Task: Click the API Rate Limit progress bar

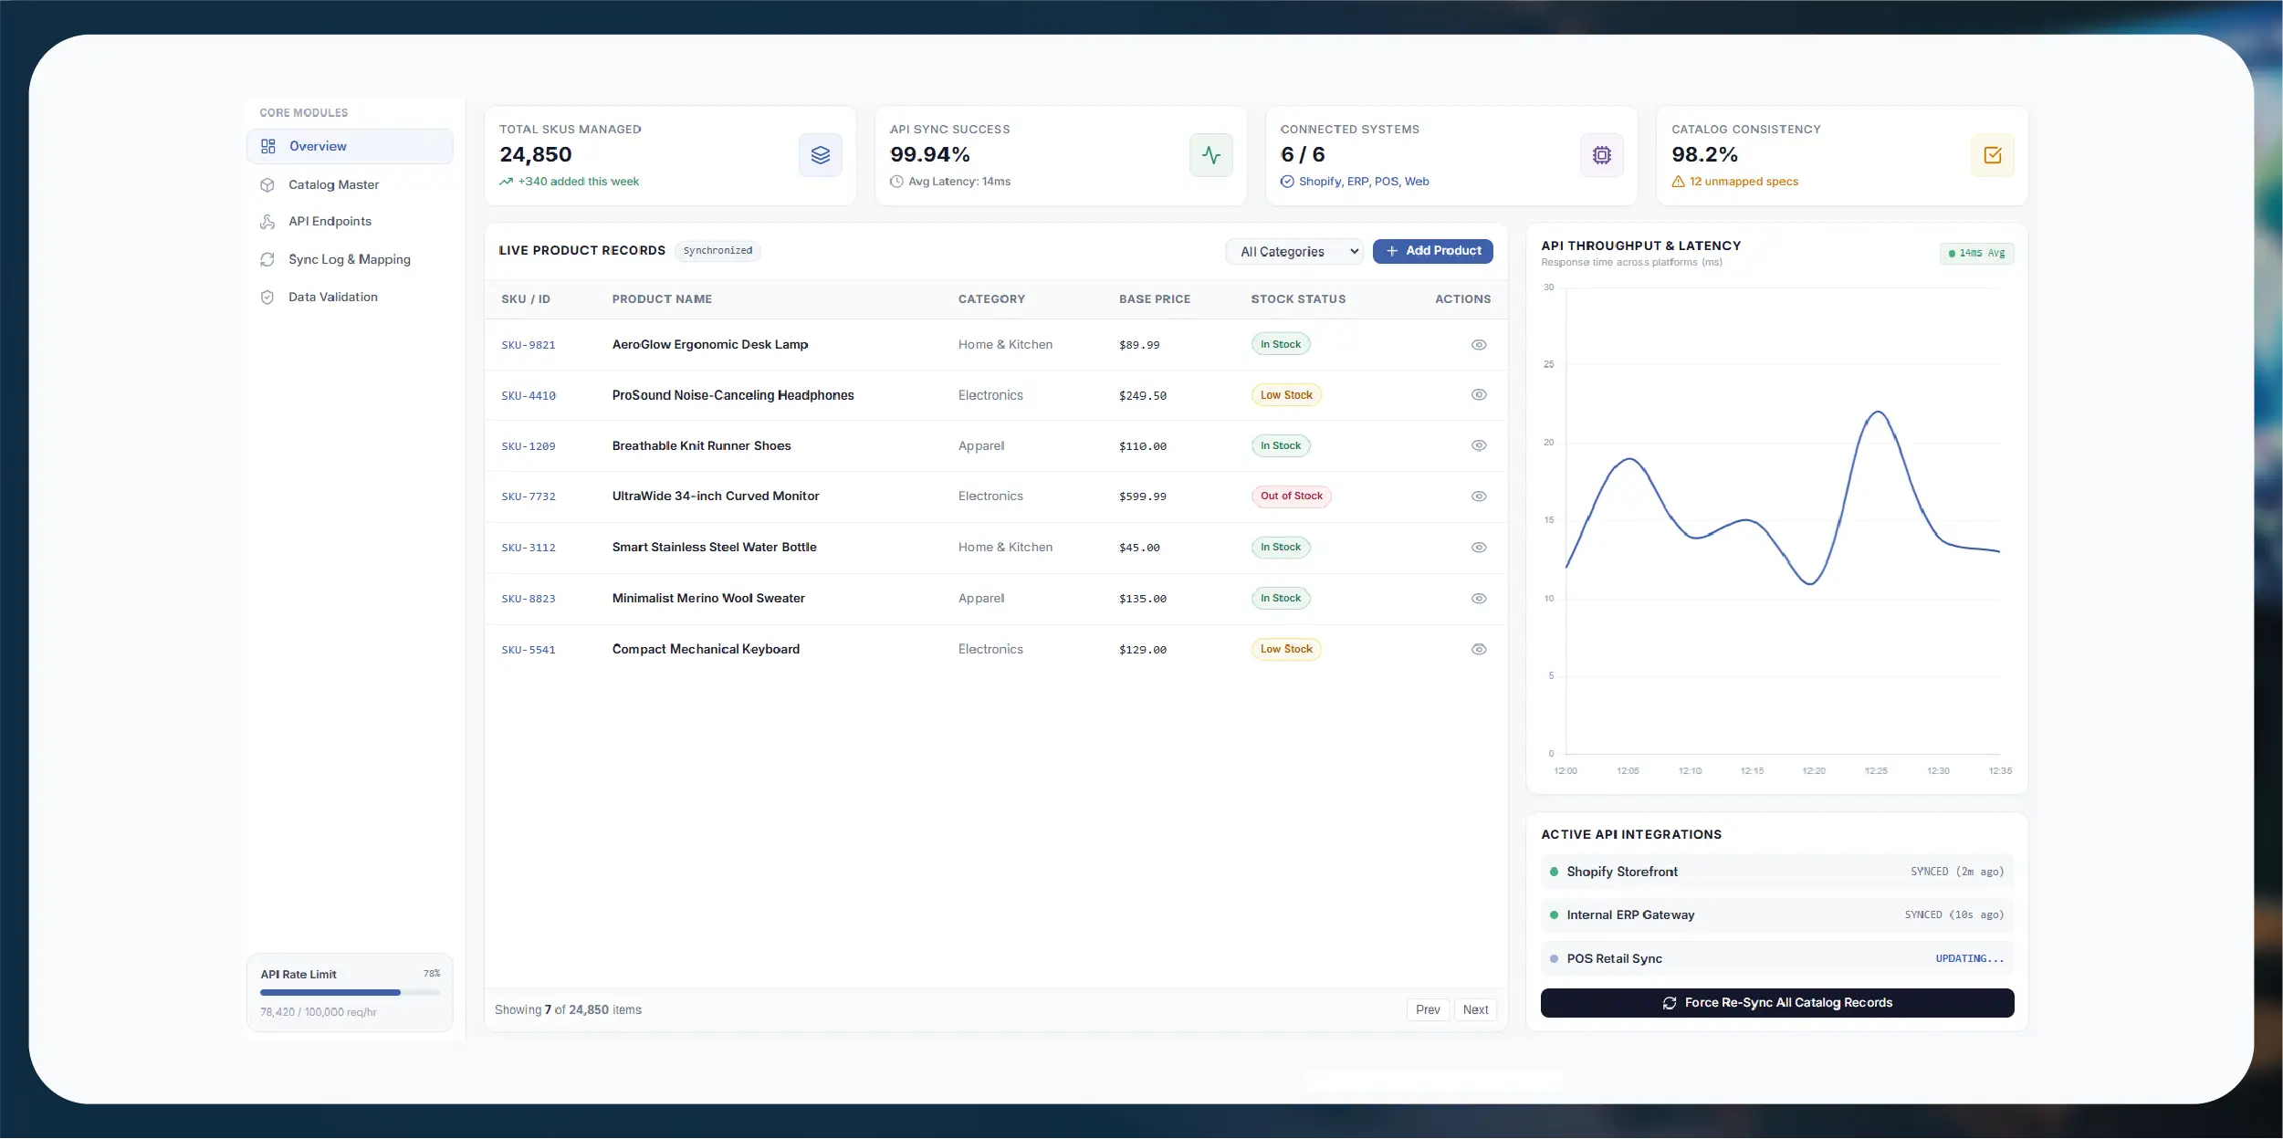Action: (x=351, y=993)
